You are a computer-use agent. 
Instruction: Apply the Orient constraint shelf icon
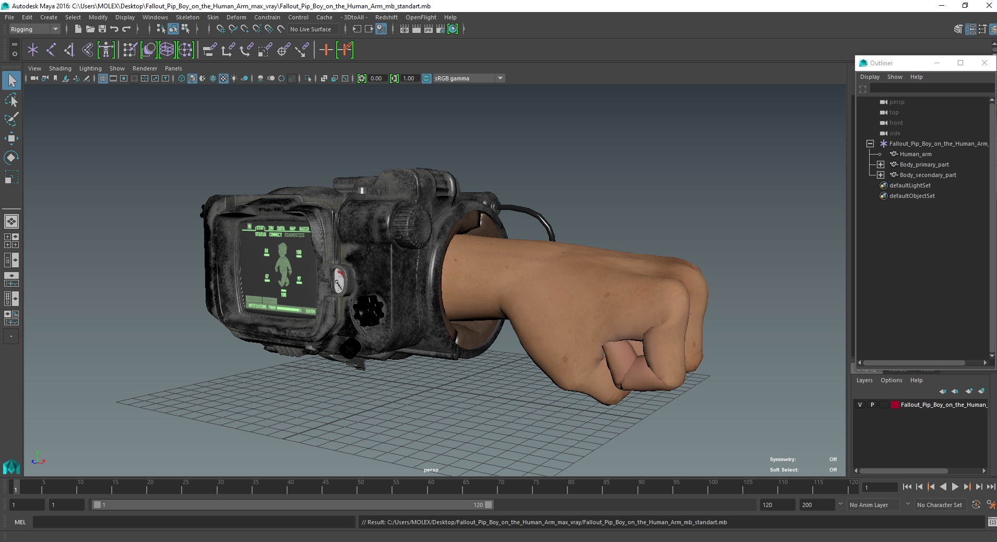tap(246, 50)
